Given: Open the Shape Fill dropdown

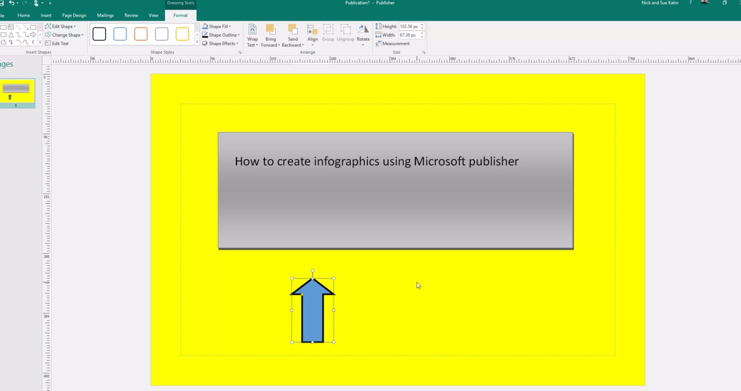Looking at the screenshot, I should 217,26.
